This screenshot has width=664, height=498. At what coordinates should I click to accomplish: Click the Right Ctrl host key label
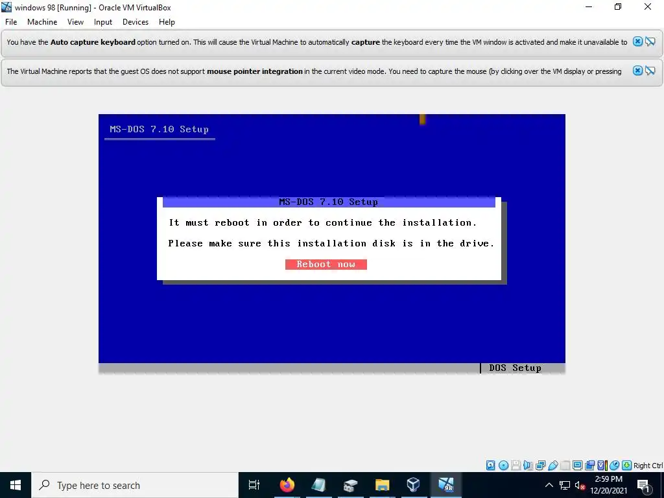click(648, 466)
